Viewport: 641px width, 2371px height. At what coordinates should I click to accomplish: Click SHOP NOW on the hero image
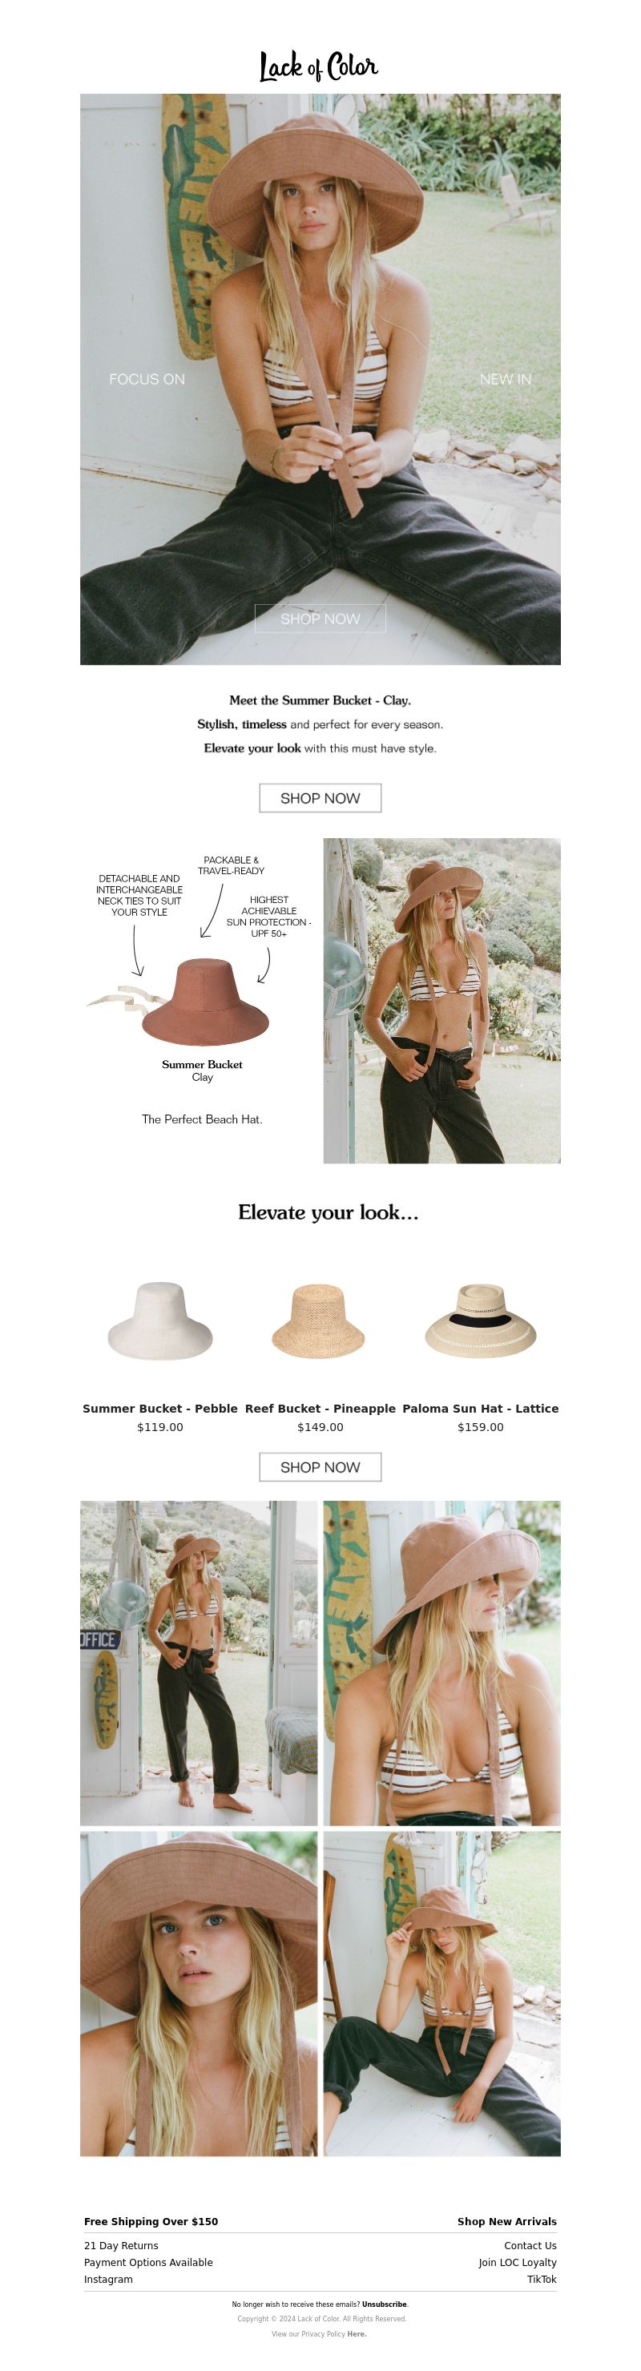(x=320, y=619)
